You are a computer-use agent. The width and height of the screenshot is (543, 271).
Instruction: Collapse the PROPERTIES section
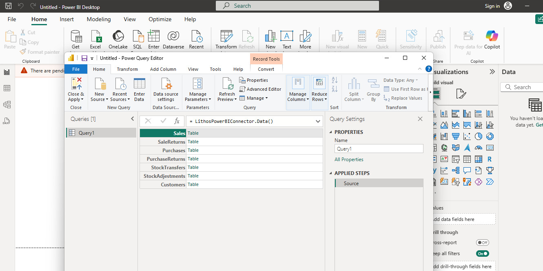pos(331,132)
